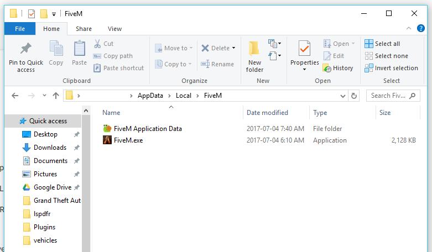Open the Easy access dropdown
The width and height of the screenshot is (432, 252).
coord(274,56)
